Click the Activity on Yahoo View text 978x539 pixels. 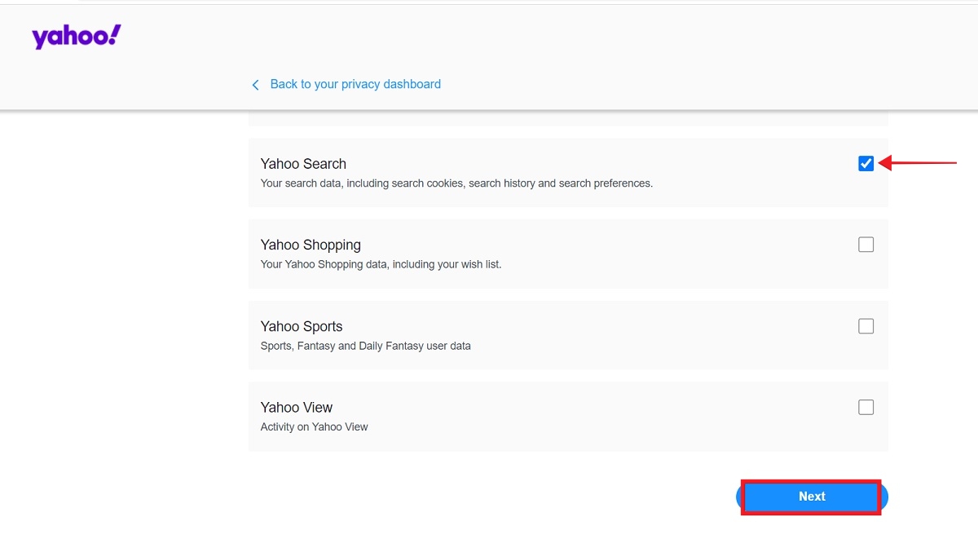[314, 426]
